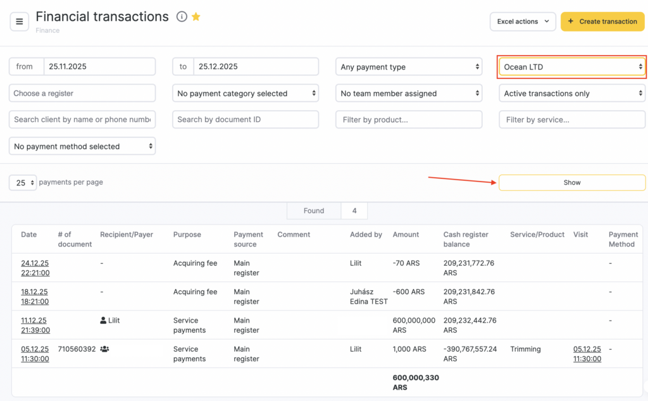Click the Filter by product field
The image size is (648, 401).
pos(409,120)
